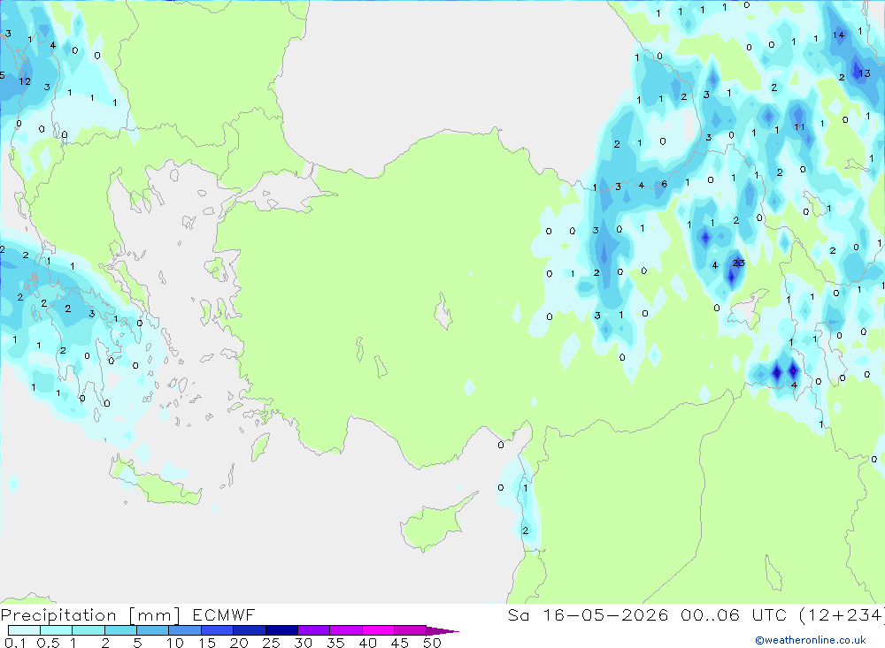This screenshot has width=885, height=648.
Task: Click the '14' precipitation value on map
Action: point(838,35)
